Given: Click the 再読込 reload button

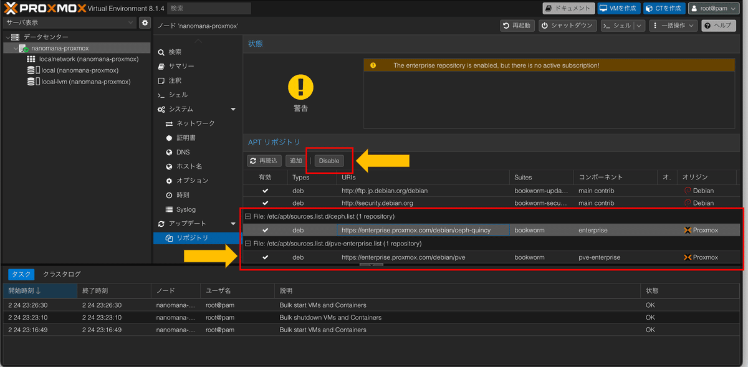Looking at the screenshot, I should 264,161.
